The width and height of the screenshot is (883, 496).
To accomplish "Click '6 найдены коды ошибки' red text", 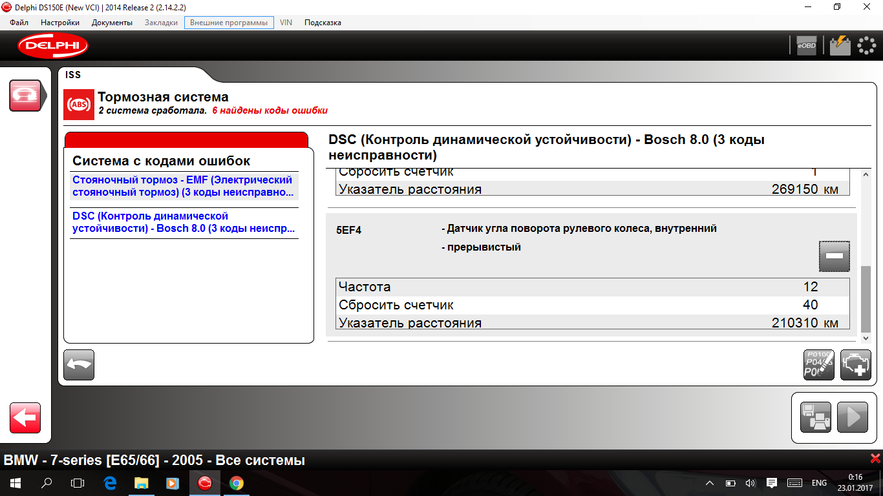I will point(270,110).
